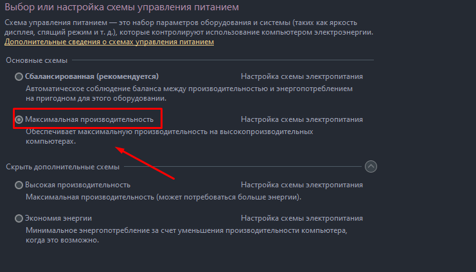Image resolution: width=476 pixels, height=272 pixels.
Task: Click the Минимальное энергопотребление description text
Action: [186, 230]
